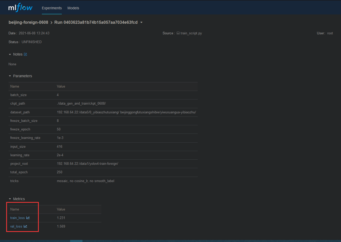341x242 pixels.
Task: Open the run actions dropdown next to run ID
Action: coord(141,22)
